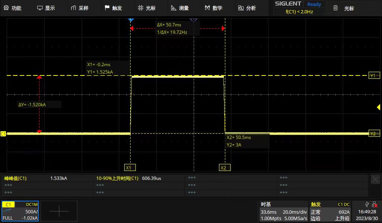Close the measurement results panel
This screenshot has width=382, height=223.
(x=375, y=180)
